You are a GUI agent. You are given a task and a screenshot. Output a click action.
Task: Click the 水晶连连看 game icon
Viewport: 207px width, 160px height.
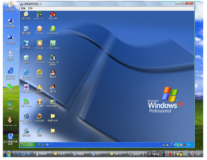[39, 118]
